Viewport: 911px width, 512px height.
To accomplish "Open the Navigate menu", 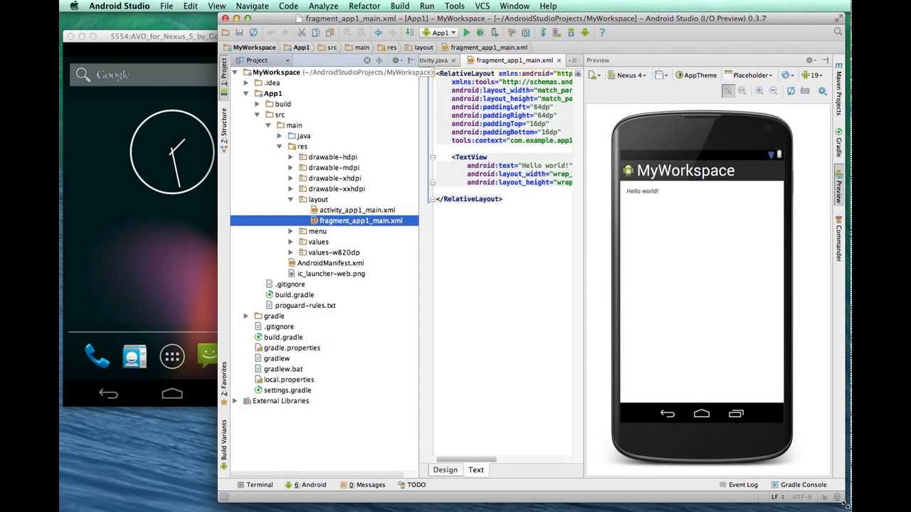I will [x=253, y=6].
